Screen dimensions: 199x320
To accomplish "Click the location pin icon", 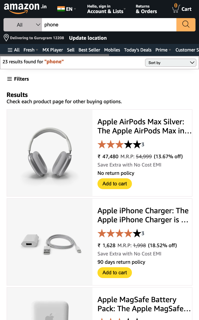I will (x=6, y=38).
